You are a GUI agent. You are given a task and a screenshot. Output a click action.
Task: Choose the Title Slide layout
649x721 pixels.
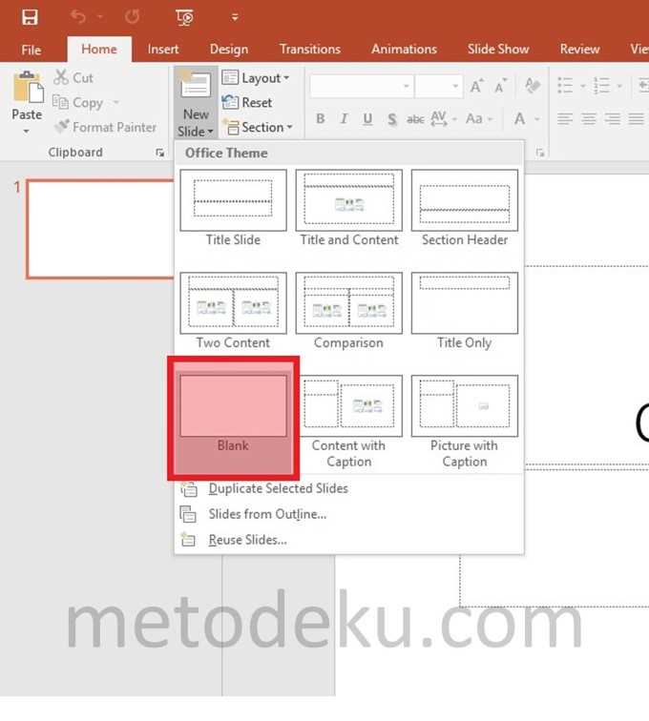234,209
